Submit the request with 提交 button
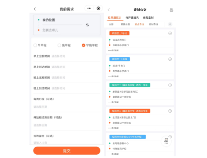This screenshot has height=158, width=207. point(67,151)
